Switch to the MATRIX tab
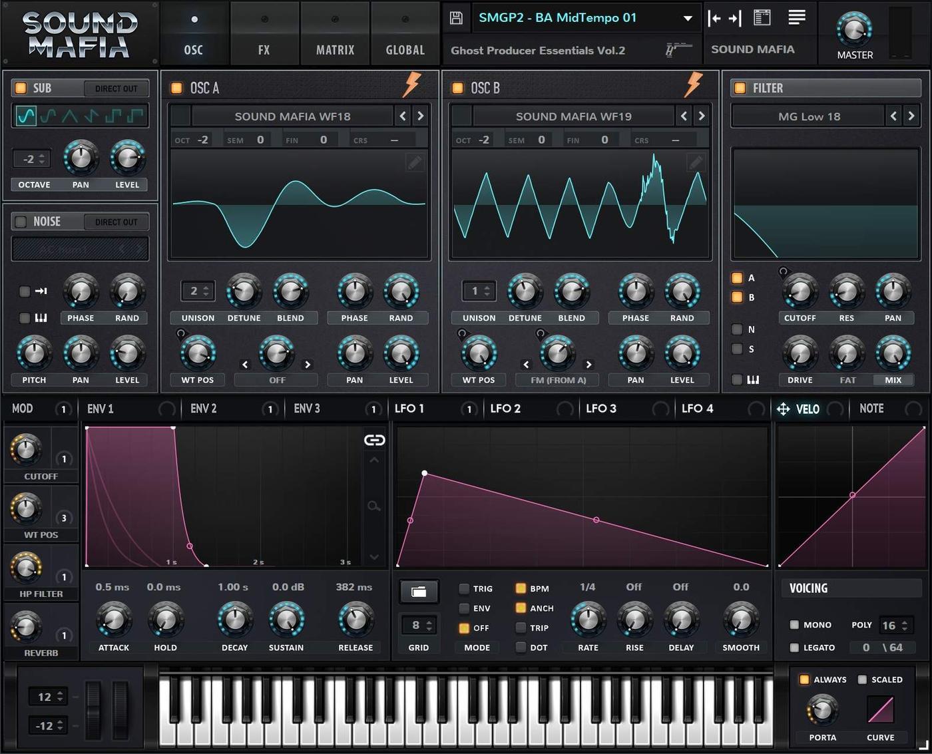 335,33
